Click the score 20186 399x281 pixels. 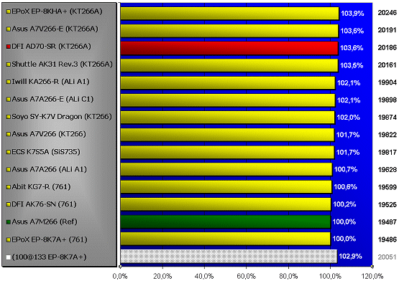[x=387, y=47]
